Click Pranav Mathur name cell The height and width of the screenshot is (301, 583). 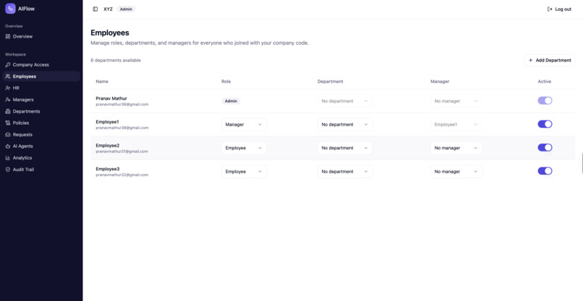click(111, 98)
